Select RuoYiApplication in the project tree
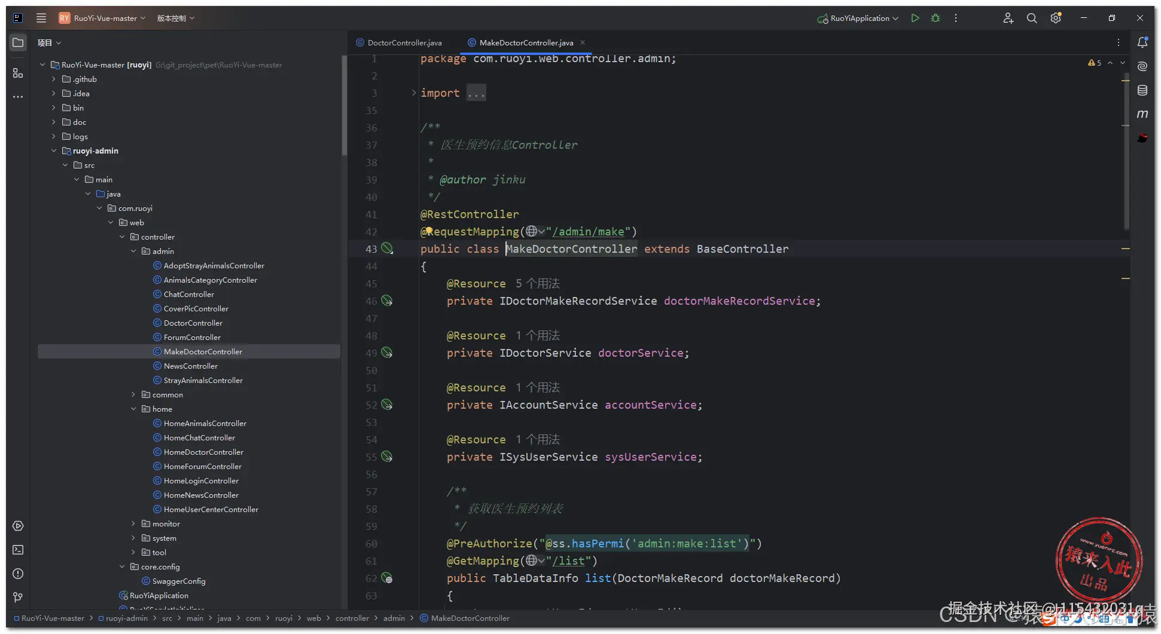The height and width of the screenshot is (634, 1161). tap(159, 595)
